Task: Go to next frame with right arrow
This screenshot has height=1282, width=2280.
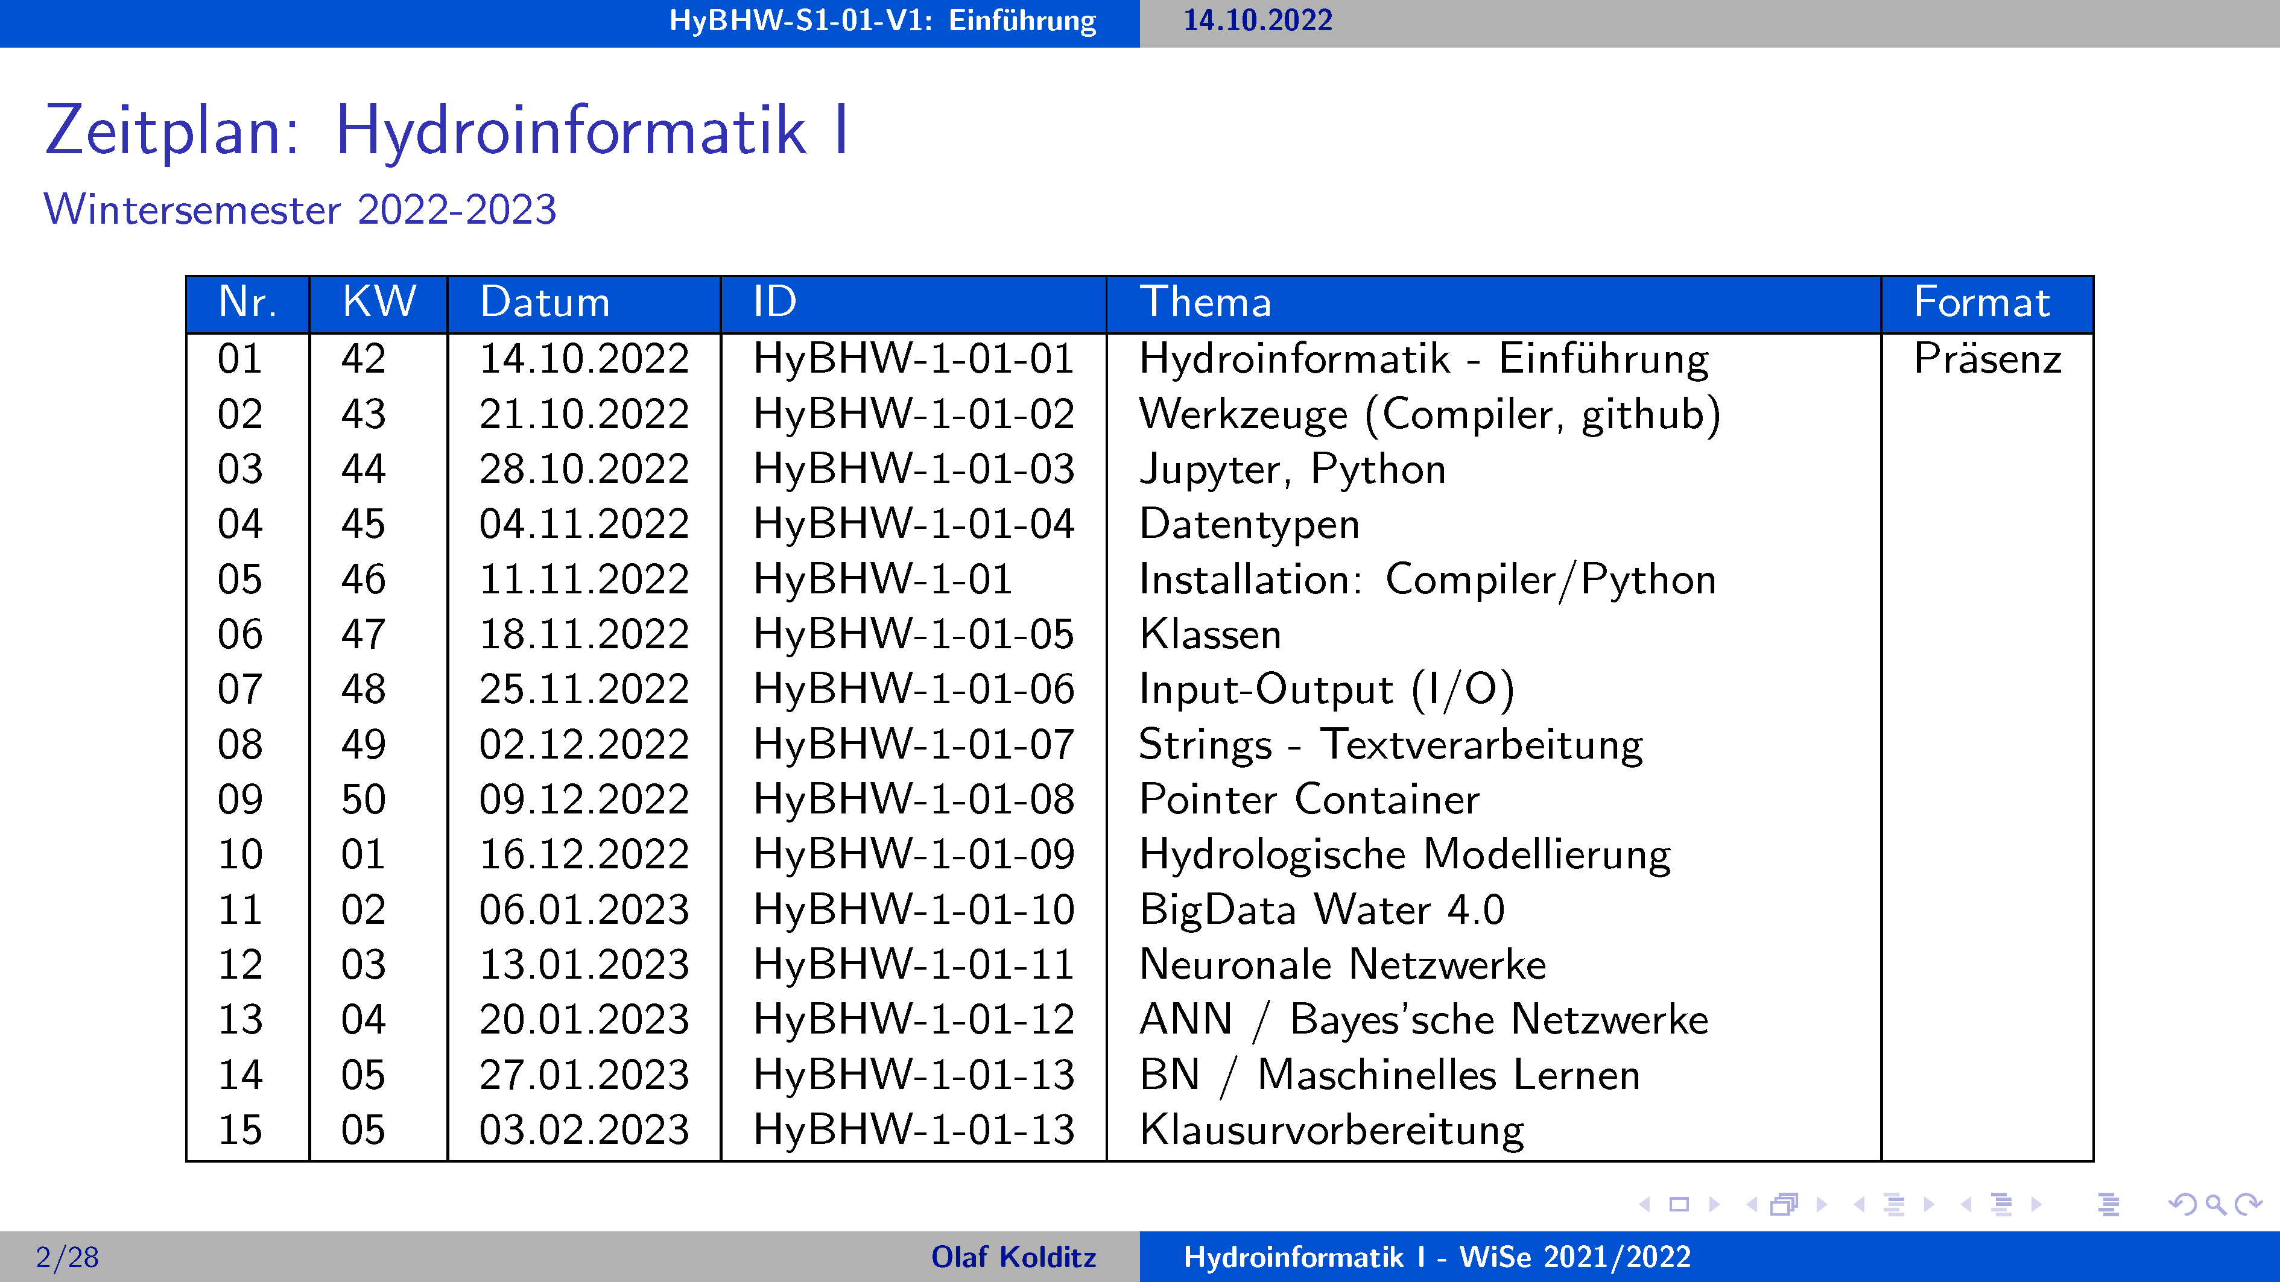Action: click(x=1822, y=1204)
